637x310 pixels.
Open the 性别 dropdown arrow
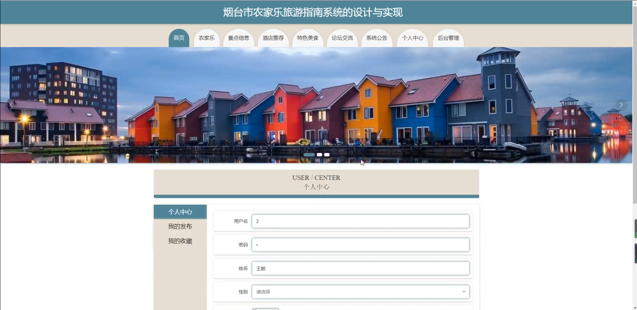(x=464, y=292)
